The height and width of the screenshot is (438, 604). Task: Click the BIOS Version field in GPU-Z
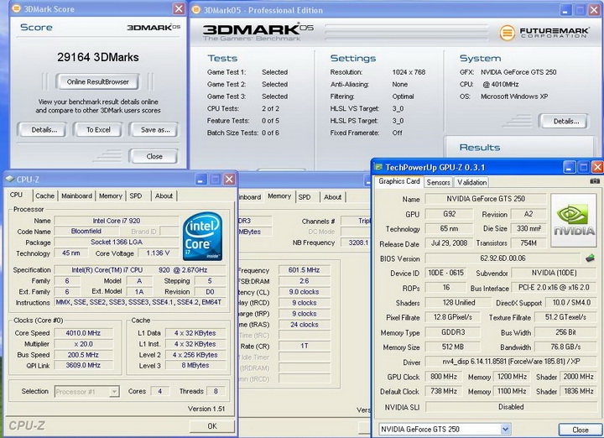tap(502, 258)
